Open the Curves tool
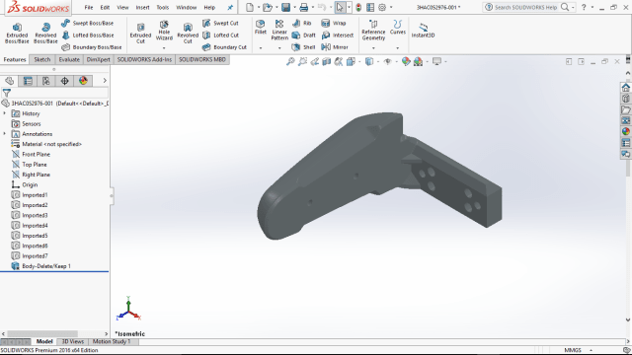This screenshot has height=355, width=632. pyautogui.click(x=397, y=28)
